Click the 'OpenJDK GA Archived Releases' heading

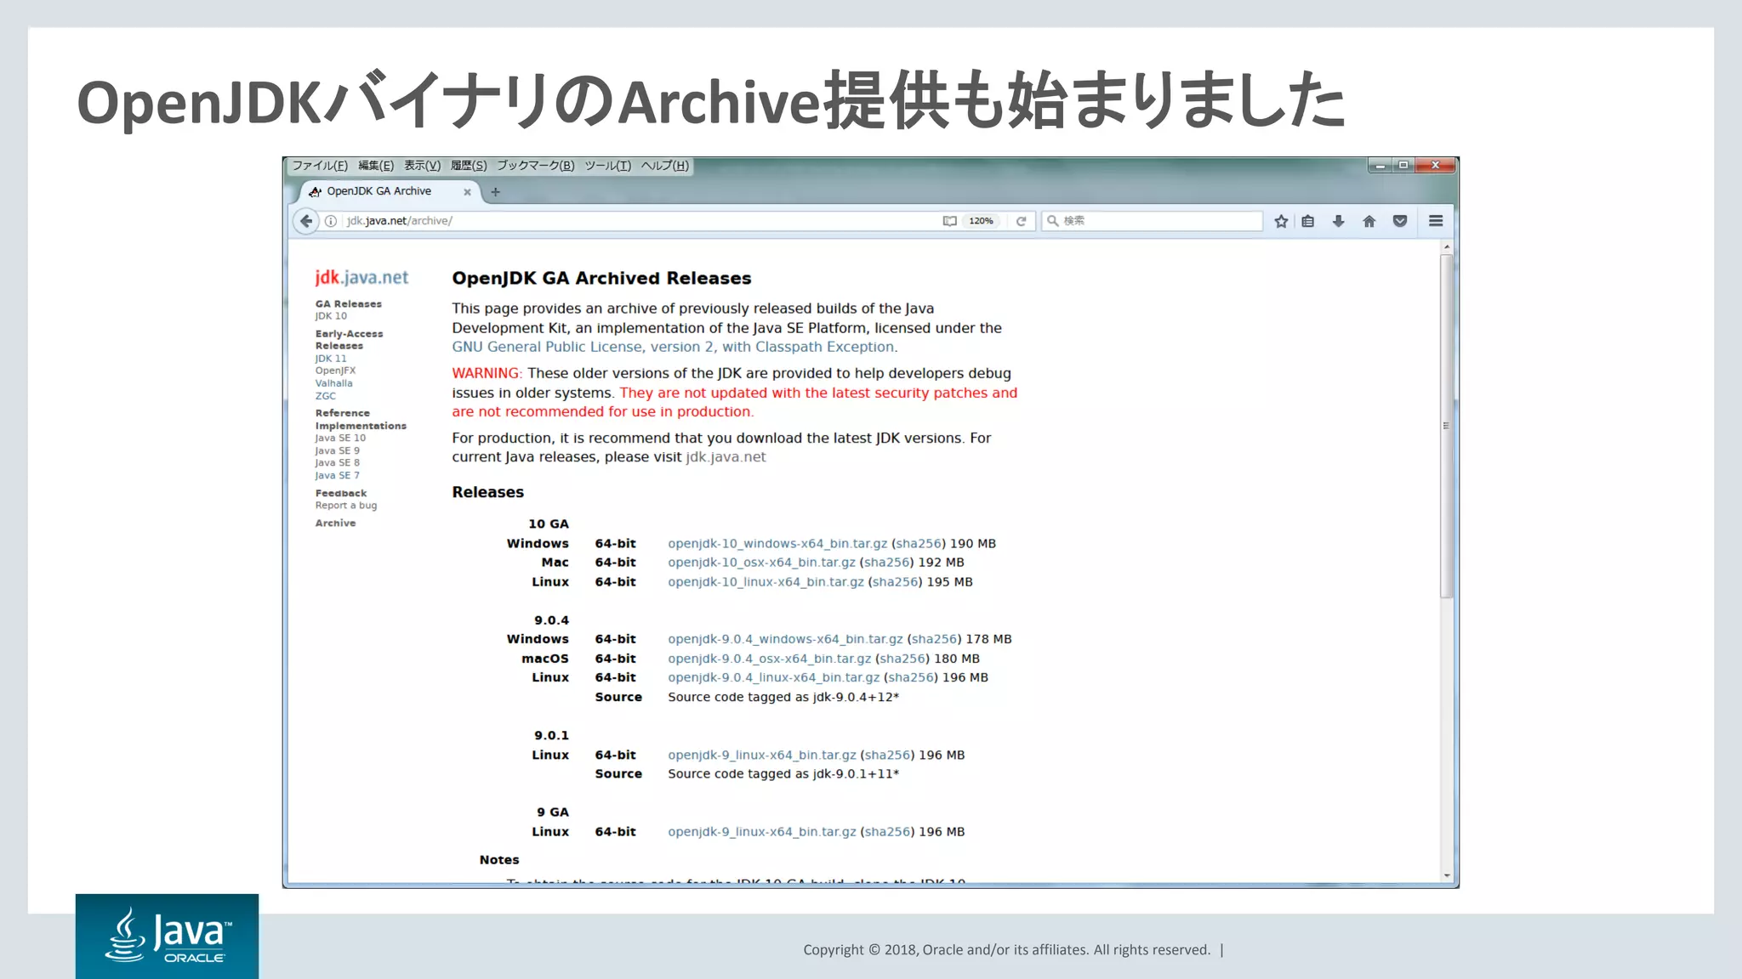(x=601, y=279)
